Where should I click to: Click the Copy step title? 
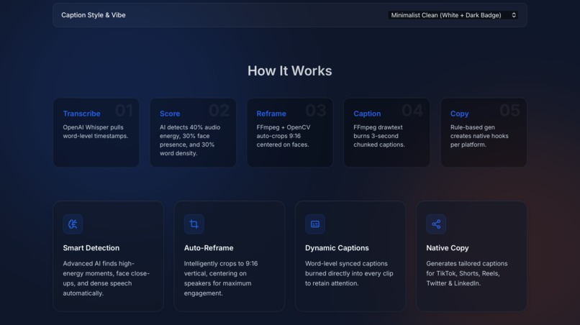click(459, 114)
